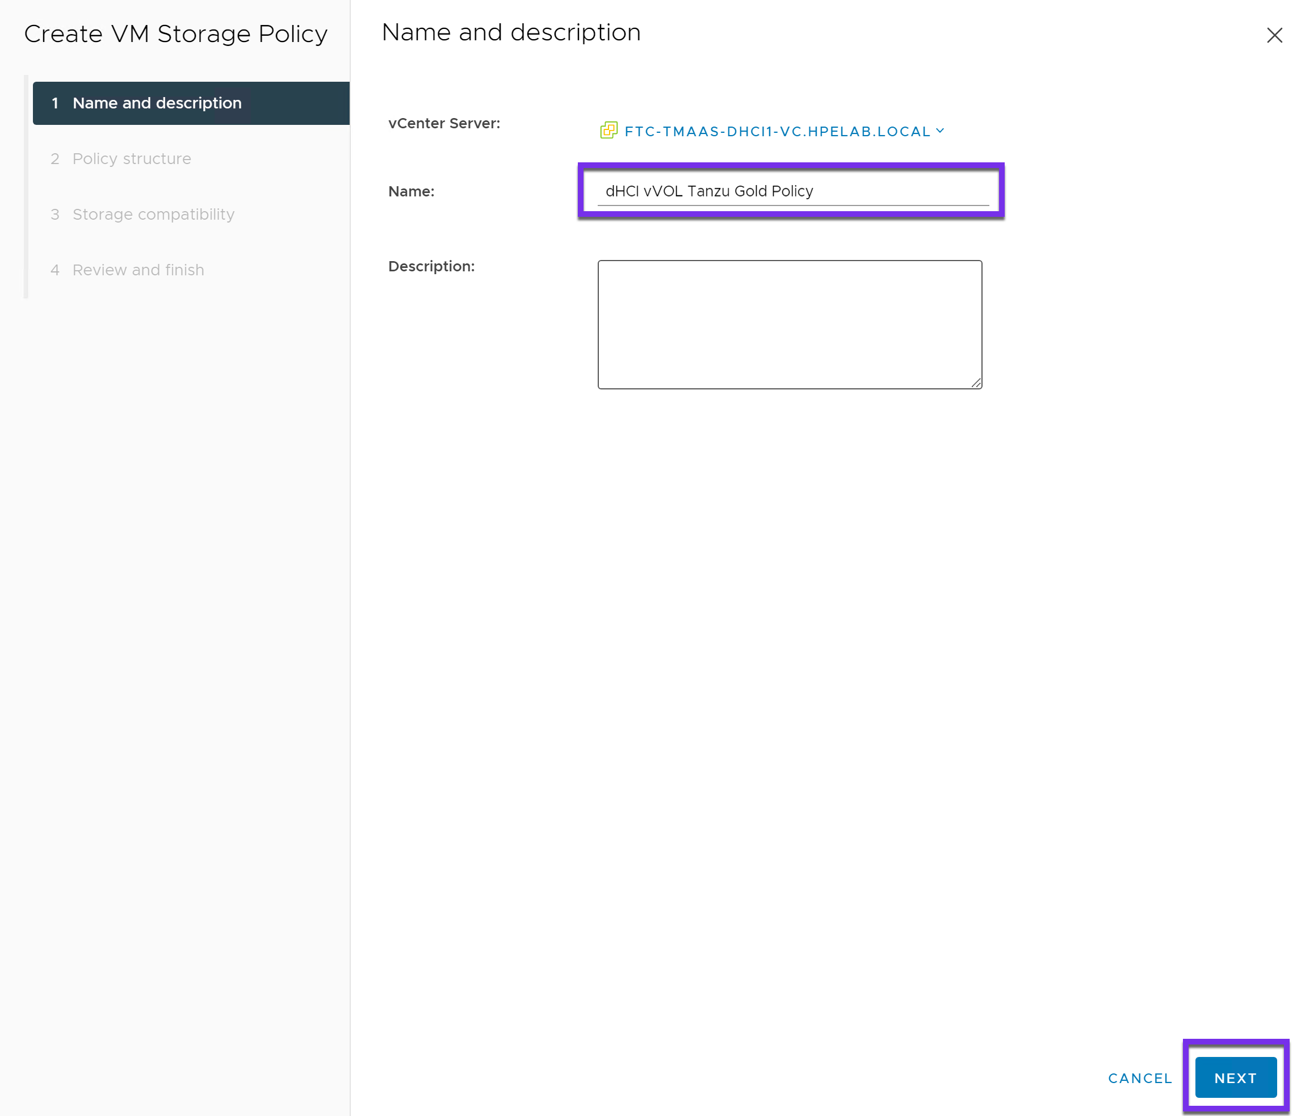Click the Name: field label

click(x=412, y=191)
